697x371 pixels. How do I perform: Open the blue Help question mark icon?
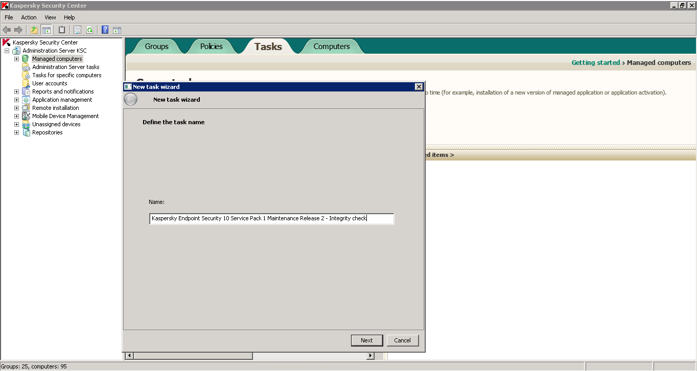[105, 30]
